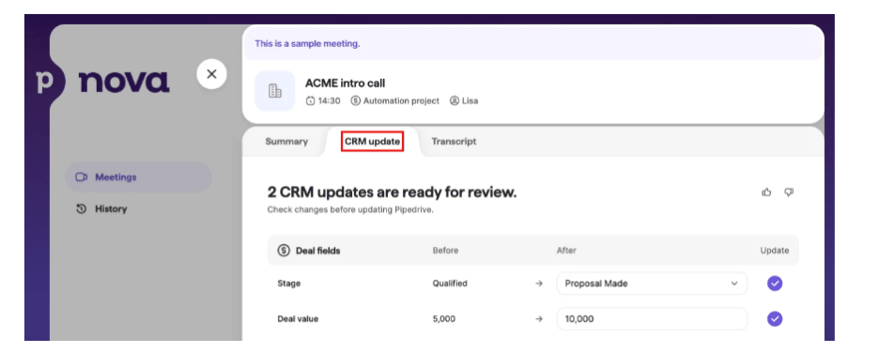Viewport: 879px width, 353px height.
Task: Open the Meetings section in sidebar
Action: point(138,177)
